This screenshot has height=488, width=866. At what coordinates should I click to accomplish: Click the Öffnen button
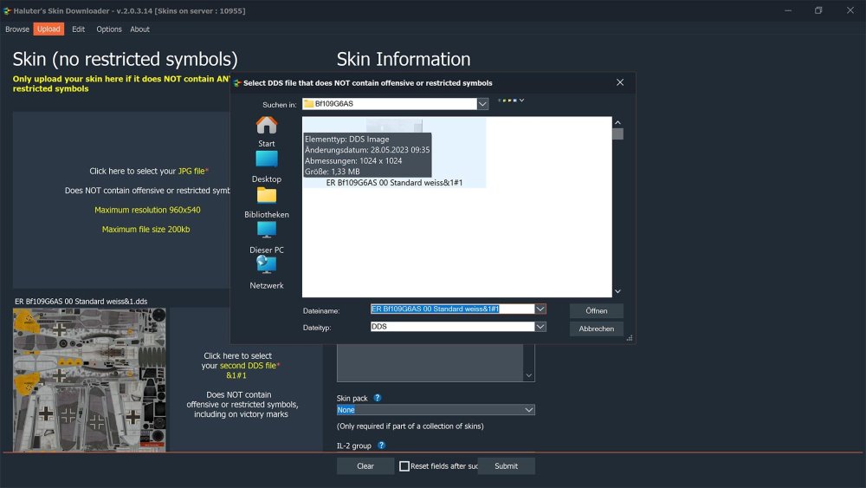596,310
